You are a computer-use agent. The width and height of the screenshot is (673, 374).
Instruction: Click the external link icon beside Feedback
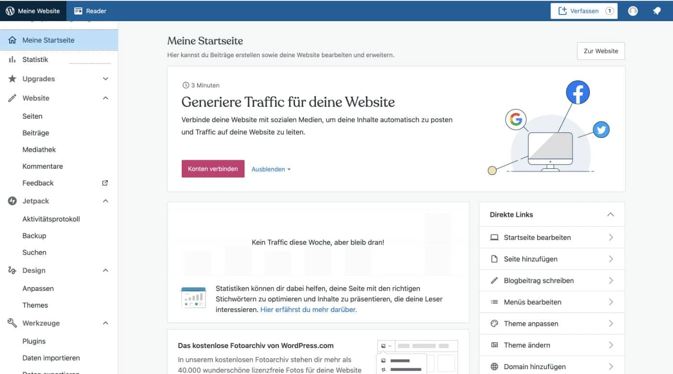105,183
